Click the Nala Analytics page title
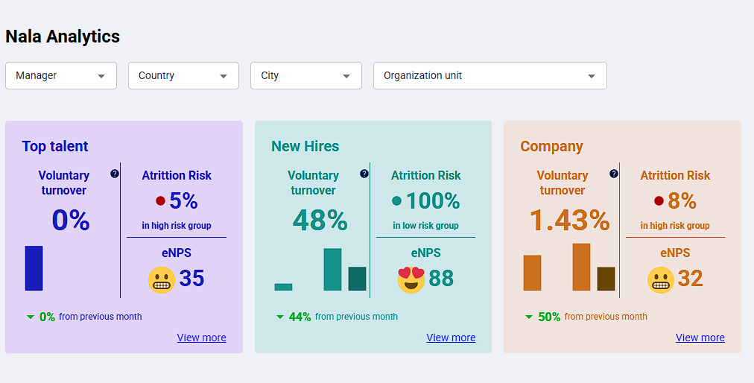Image resolution: width=754 pixels, height=383 pixels. 63,36
